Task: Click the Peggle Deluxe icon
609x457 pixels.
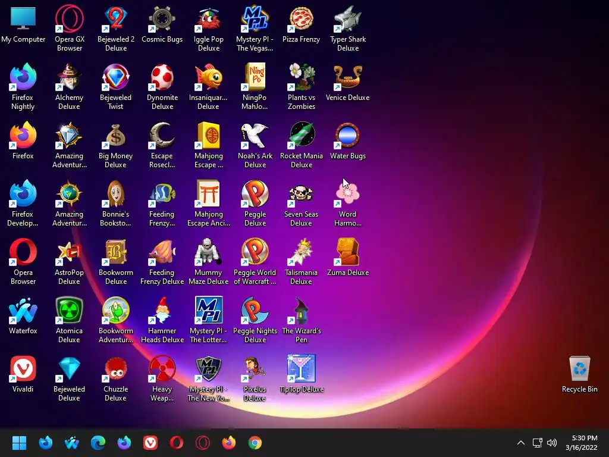Action: click(x=255, y=193)
